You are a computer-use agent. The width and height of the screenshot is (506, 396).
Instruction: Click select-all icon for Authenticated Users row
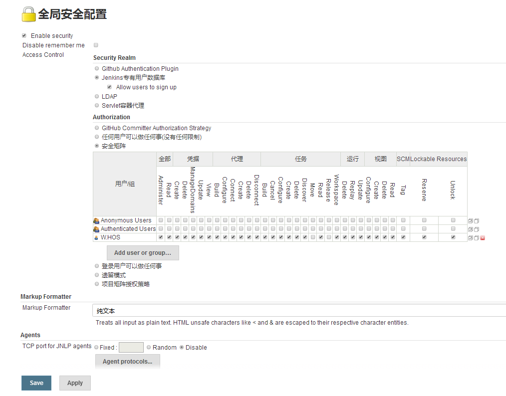point(471,229)
